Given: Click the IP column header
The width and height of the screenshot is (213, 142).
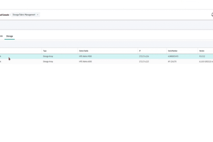Looking at the screenshot, I should coord(140,51).
